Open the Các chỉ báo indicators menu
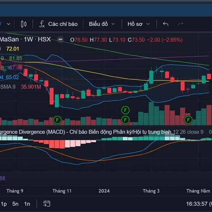This screenshot has width=212, height=212. tap(58, 24)
